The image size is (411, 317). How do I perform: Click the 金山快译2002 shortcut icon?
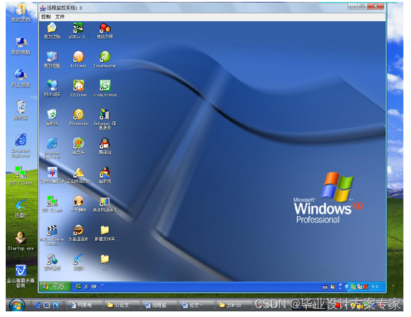[78, 176]
